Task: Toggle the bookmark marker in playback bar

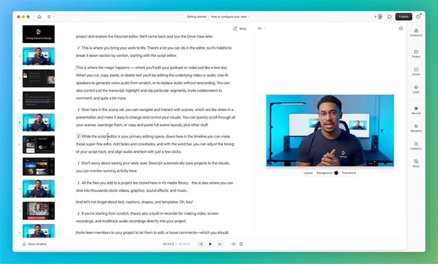Action: click(x=241, y=244)
